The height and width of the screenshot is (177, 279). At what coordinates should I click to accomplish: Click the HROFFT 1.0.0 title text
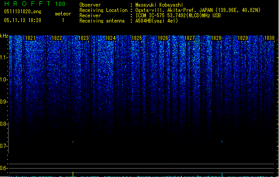35,4
